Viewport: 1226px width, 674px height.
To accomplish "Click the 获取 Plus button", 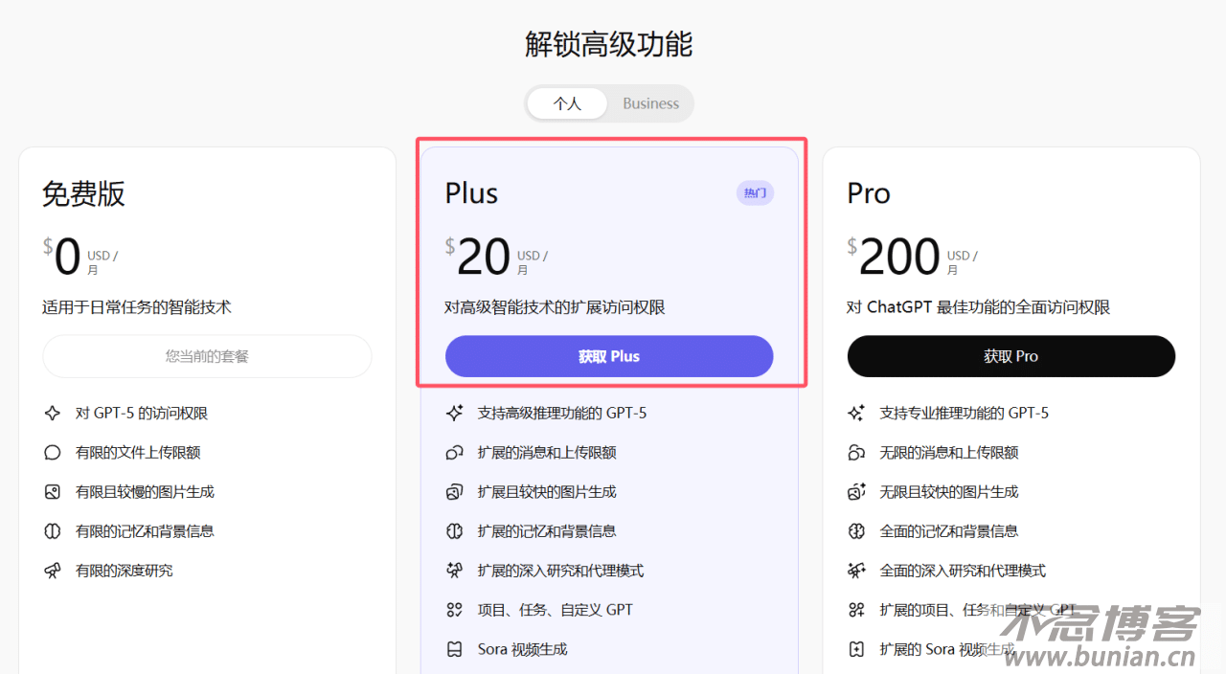I will pyautogui.click(x=609, y=355).
